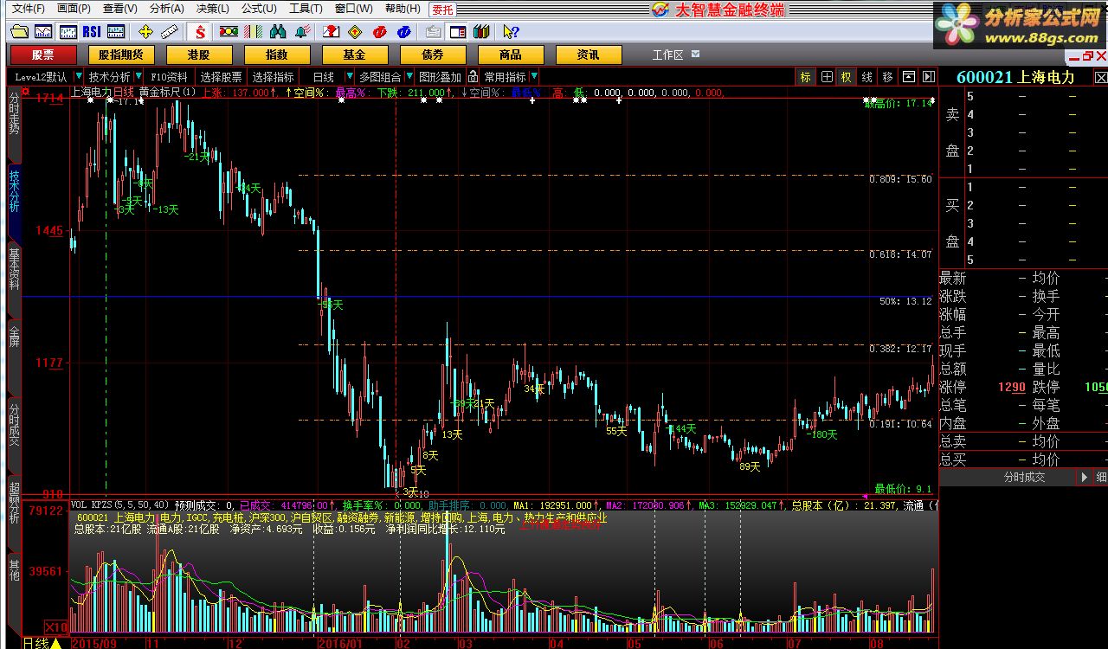This screenshot has width=1108, height=649.
Task: Click the yellow four-arrow move tool
Action: (x=145, y=32)
